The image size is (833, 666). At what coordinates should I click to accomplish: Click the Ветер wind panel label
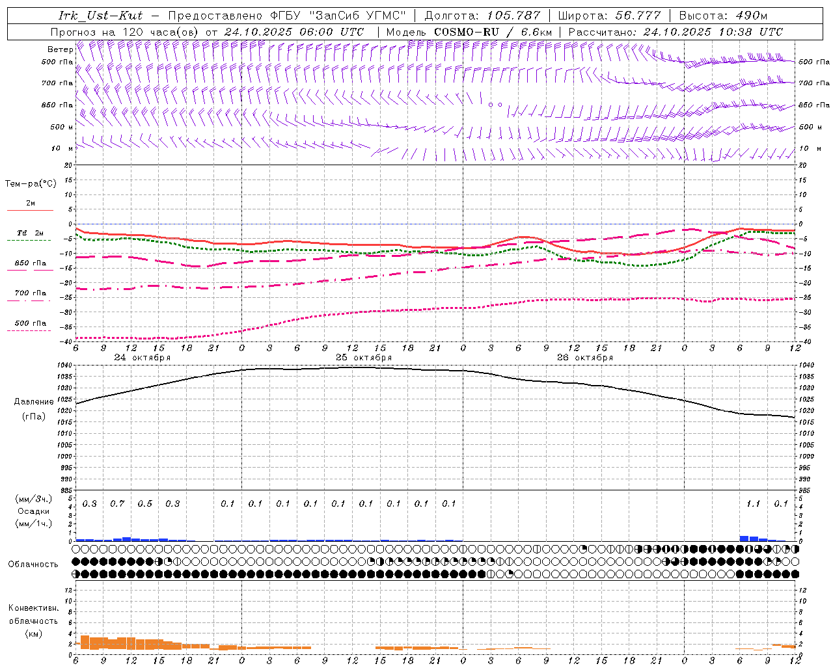(60, 49)
